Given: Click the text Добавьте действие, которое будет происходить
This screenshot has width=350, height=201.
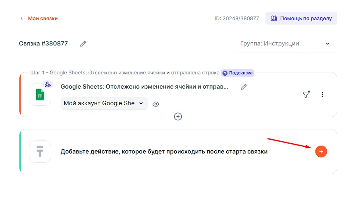Looking at the screenshot, I should coord(163,151).
